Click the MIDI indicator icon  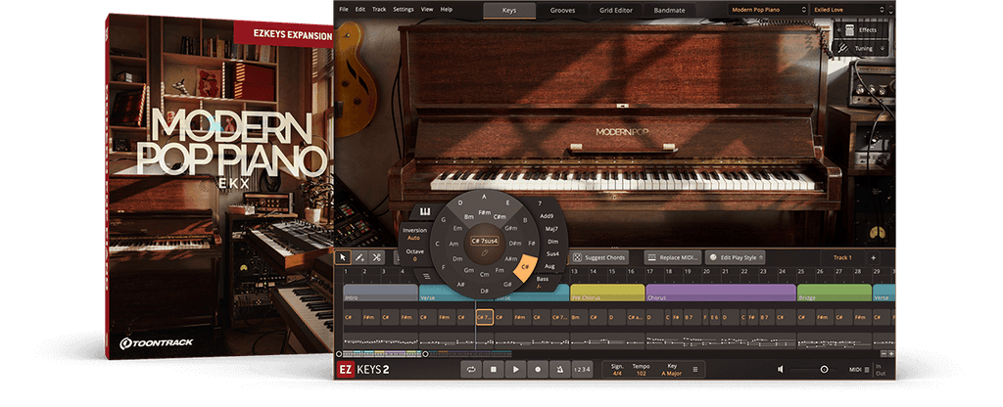[868, 369]
